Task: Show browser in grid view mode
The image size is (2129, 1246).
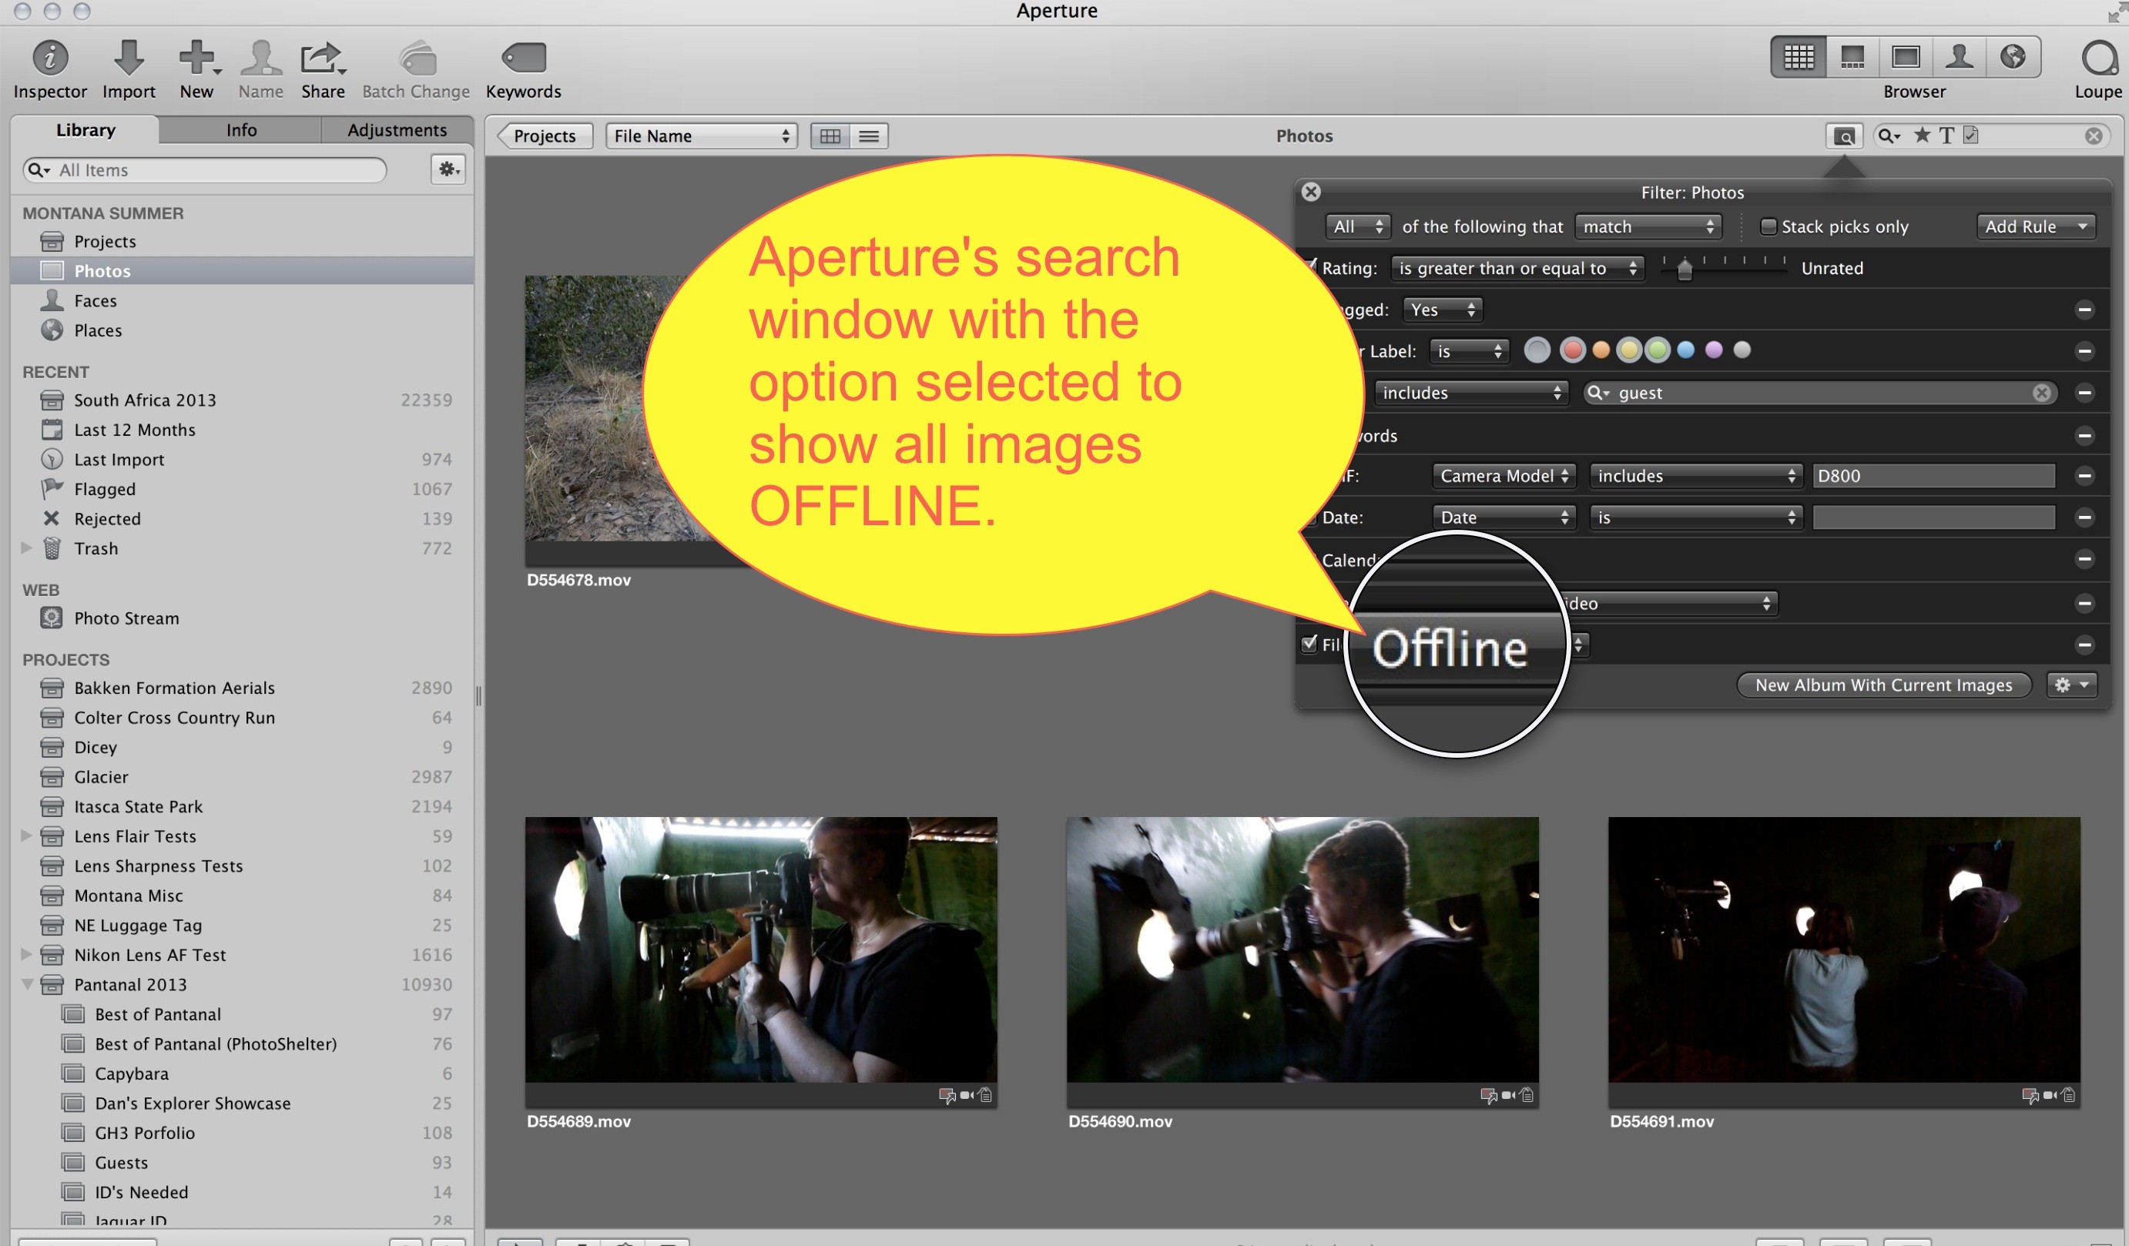Action: coord(830,136)
